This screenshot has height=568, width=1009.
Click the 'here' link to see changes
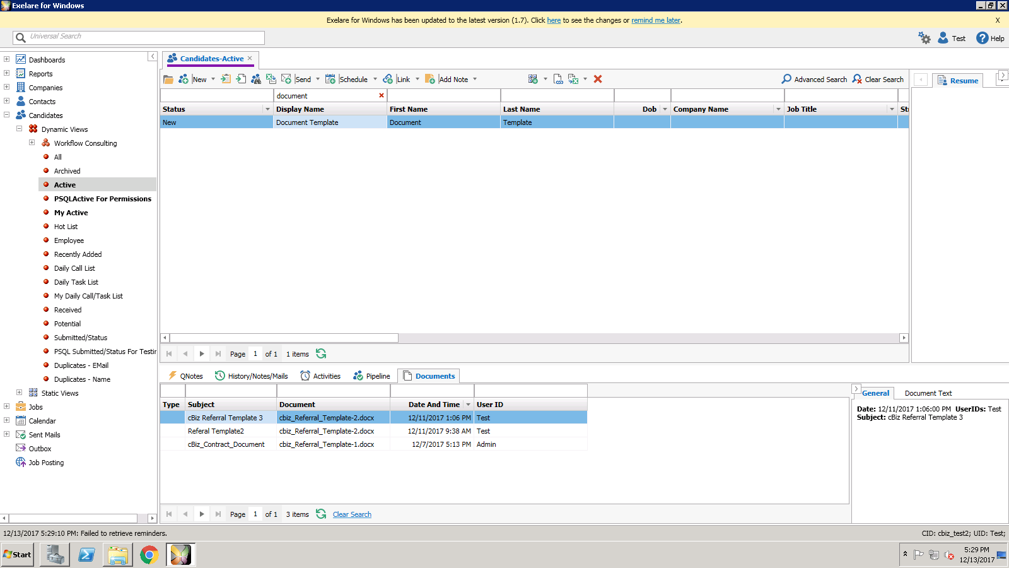click(554, 20)
